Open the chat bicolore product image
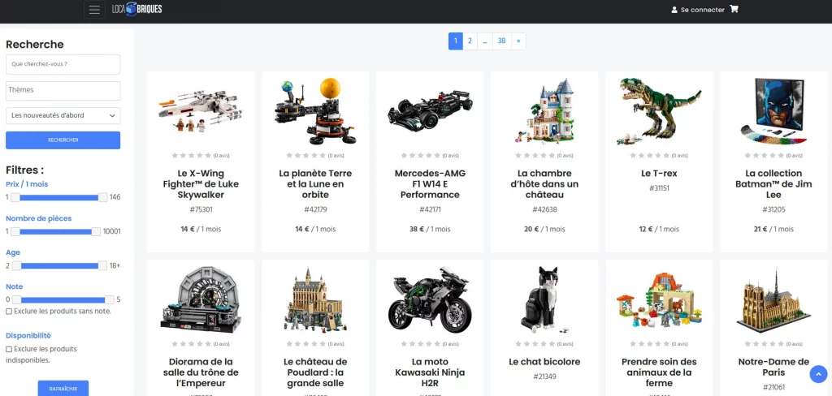This screenshot has width=832, height=396. pyautogui.click(x=544, y=299)
